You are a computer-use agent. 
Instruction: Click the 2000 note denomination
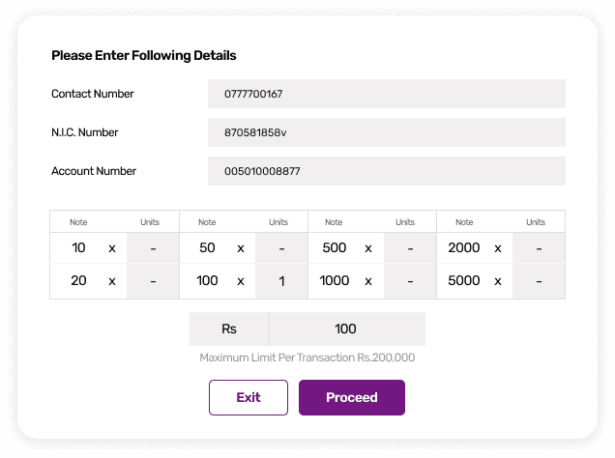[464, 248]
